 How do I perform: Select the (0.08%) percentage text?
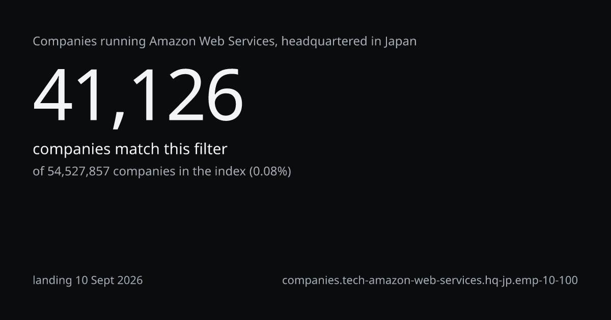click(270, 172)
